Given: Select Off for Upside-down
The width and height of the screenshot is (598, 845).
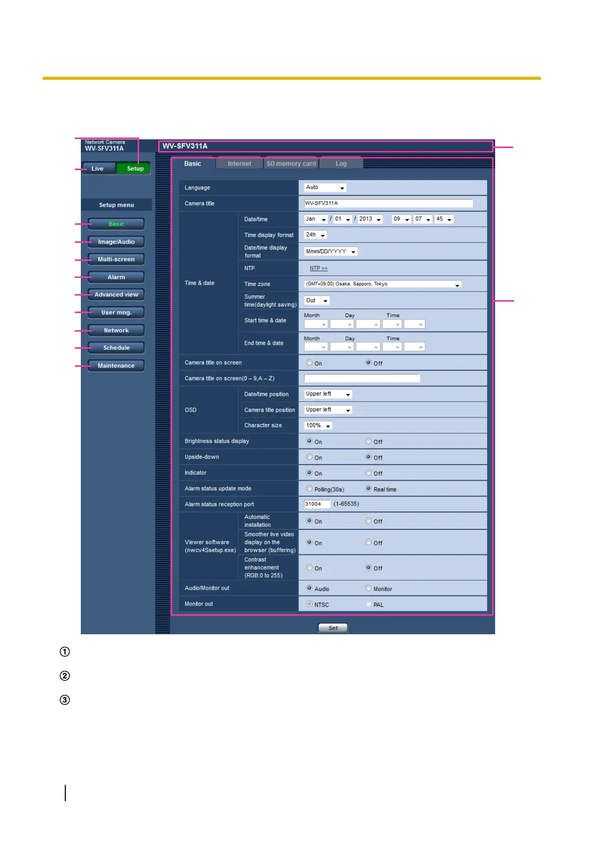Looking at the screenshot, I should point(369,457).
